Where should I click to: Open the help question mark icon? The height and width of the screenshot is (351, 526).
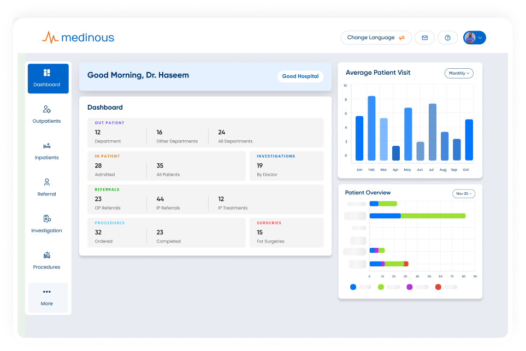448,38
